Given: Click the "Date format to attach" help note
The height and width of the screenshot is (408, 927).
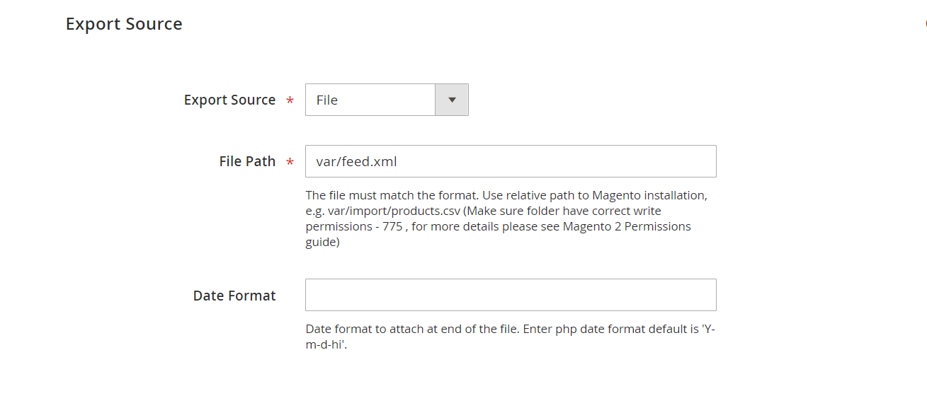Looking at the screenshot, I should pyautogui.click(x=413, y=330).
